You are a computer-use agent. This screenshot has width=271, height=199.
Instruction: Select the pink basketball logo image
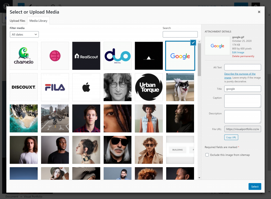(55, 56)
